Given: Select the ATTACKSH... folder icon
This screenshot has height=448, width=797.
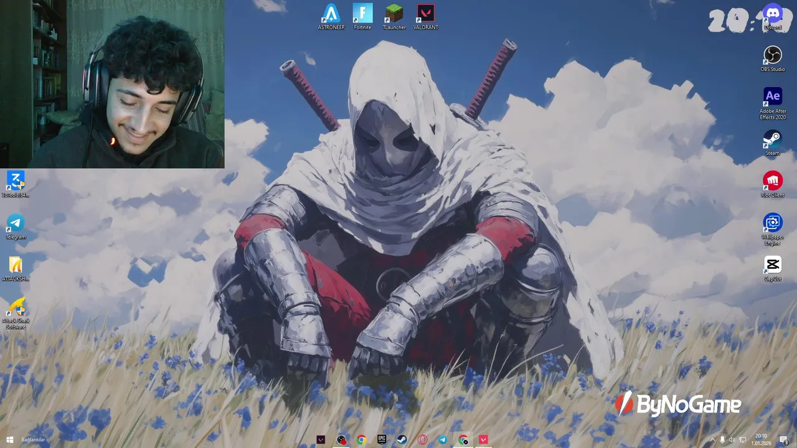Looking at the screenshot, I should point(16,268).
